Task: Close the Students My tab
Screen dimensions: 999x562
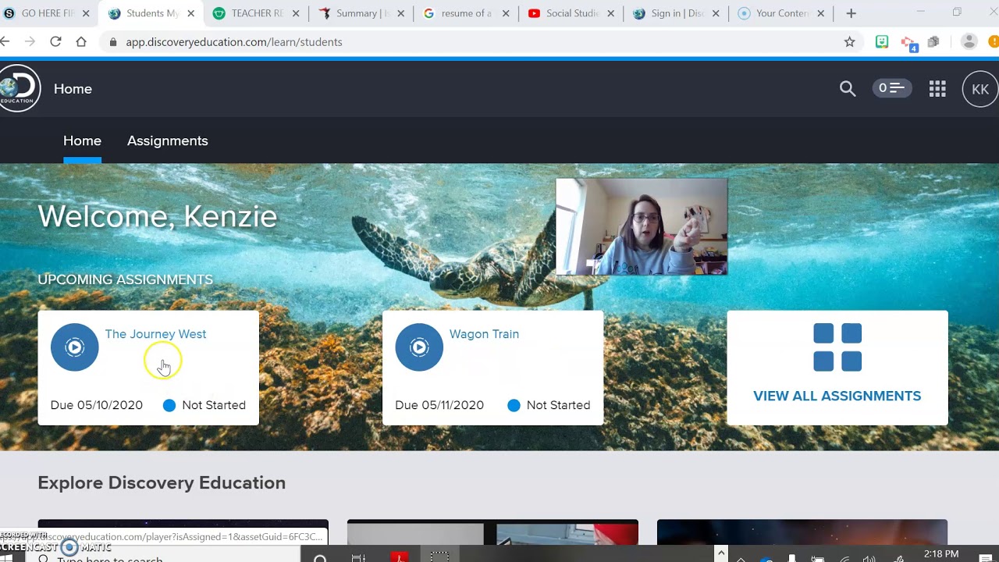Action: [191, 13]
